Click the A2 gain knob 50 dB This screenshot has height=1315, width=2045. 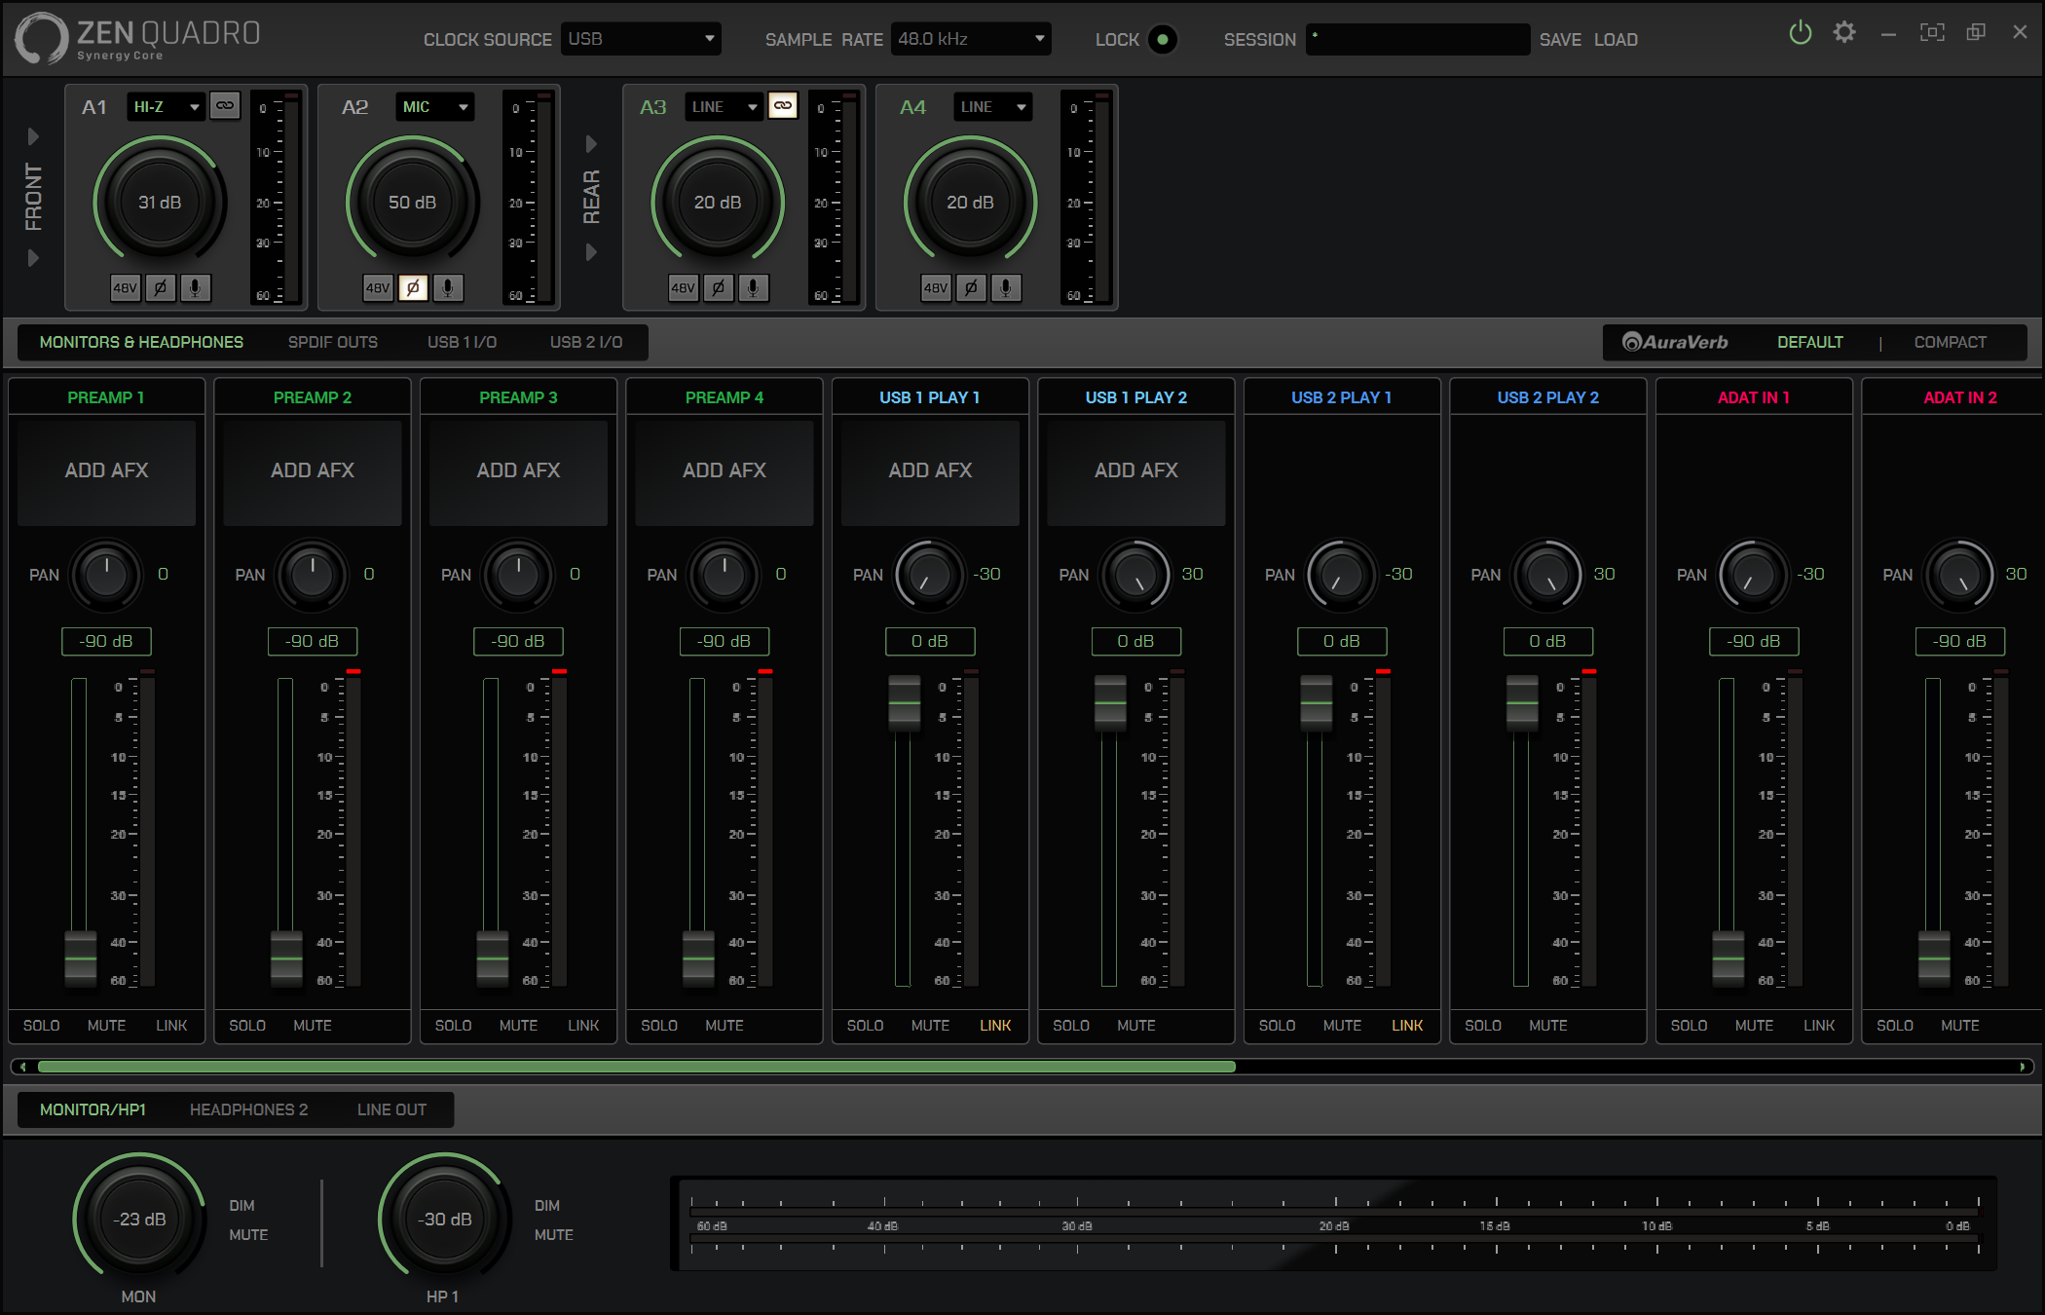click(x=412, y=202)
